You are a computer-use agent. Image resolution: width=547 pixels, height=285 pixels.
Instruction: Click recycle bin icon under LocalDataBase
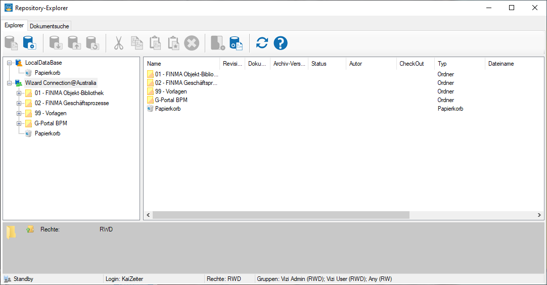pyautogui.click(x=29, y=73)
